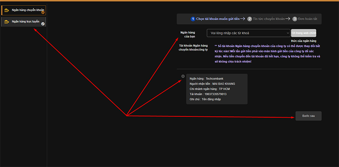Open the Vui lòng nhập các từ khoá dropdown

click(x=248, y=33)
